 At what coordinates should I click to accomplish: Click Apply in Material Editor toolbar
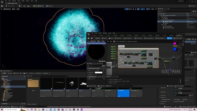[x=98, y=38]
